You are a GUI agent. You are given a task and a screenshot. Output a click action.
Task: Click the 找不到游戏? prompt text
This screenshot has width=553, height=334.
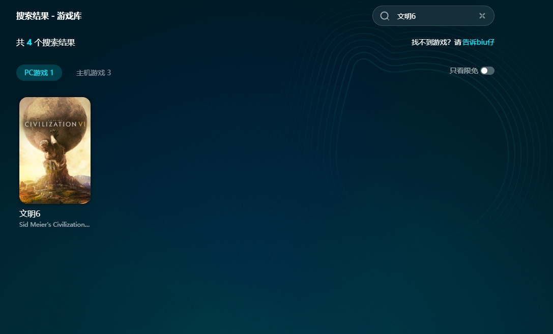click(x=431, y=42)
